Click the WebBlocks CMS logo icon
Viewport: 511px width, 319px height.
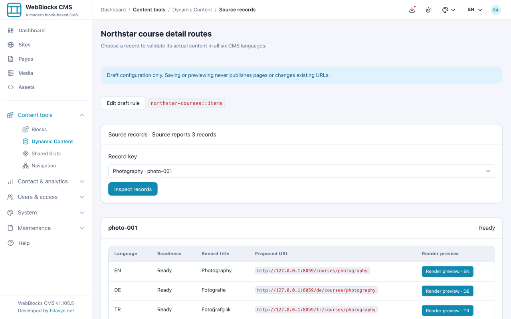[14, 10]
